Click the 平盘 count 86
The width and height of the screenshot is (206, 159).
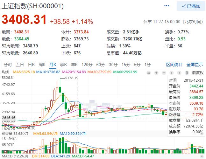click(x=180, y=46)
